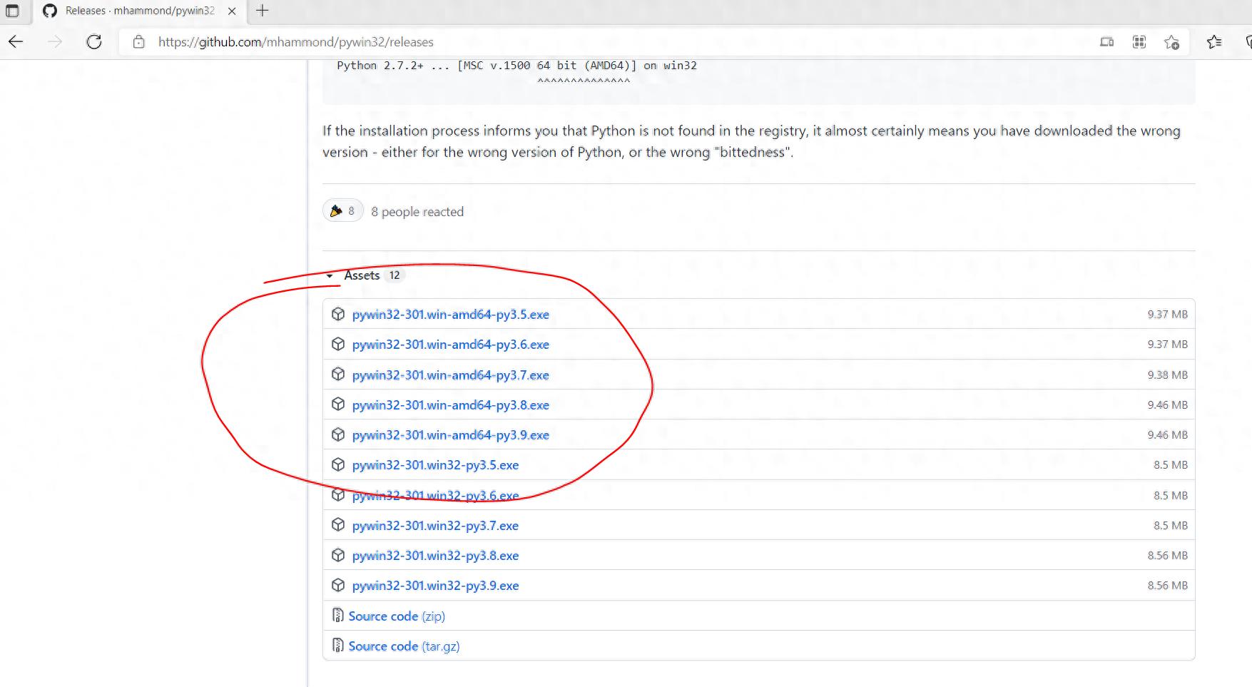Screen dimensions: 1252x687
Task: Click the Assets count badge 12
Action: tap(395, 275)
